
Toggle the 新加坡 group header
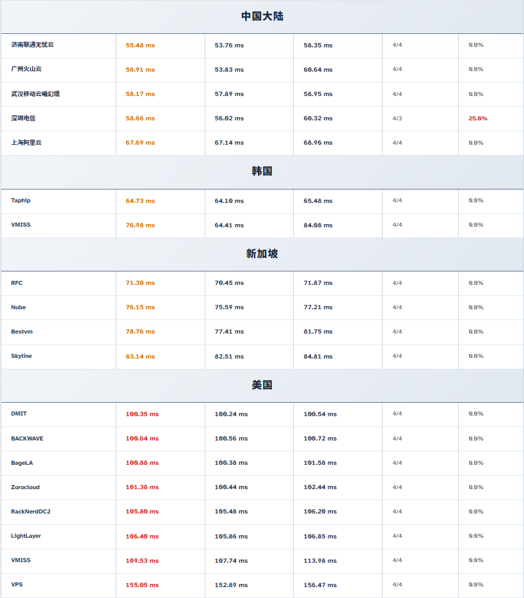(x=262, y=254)
